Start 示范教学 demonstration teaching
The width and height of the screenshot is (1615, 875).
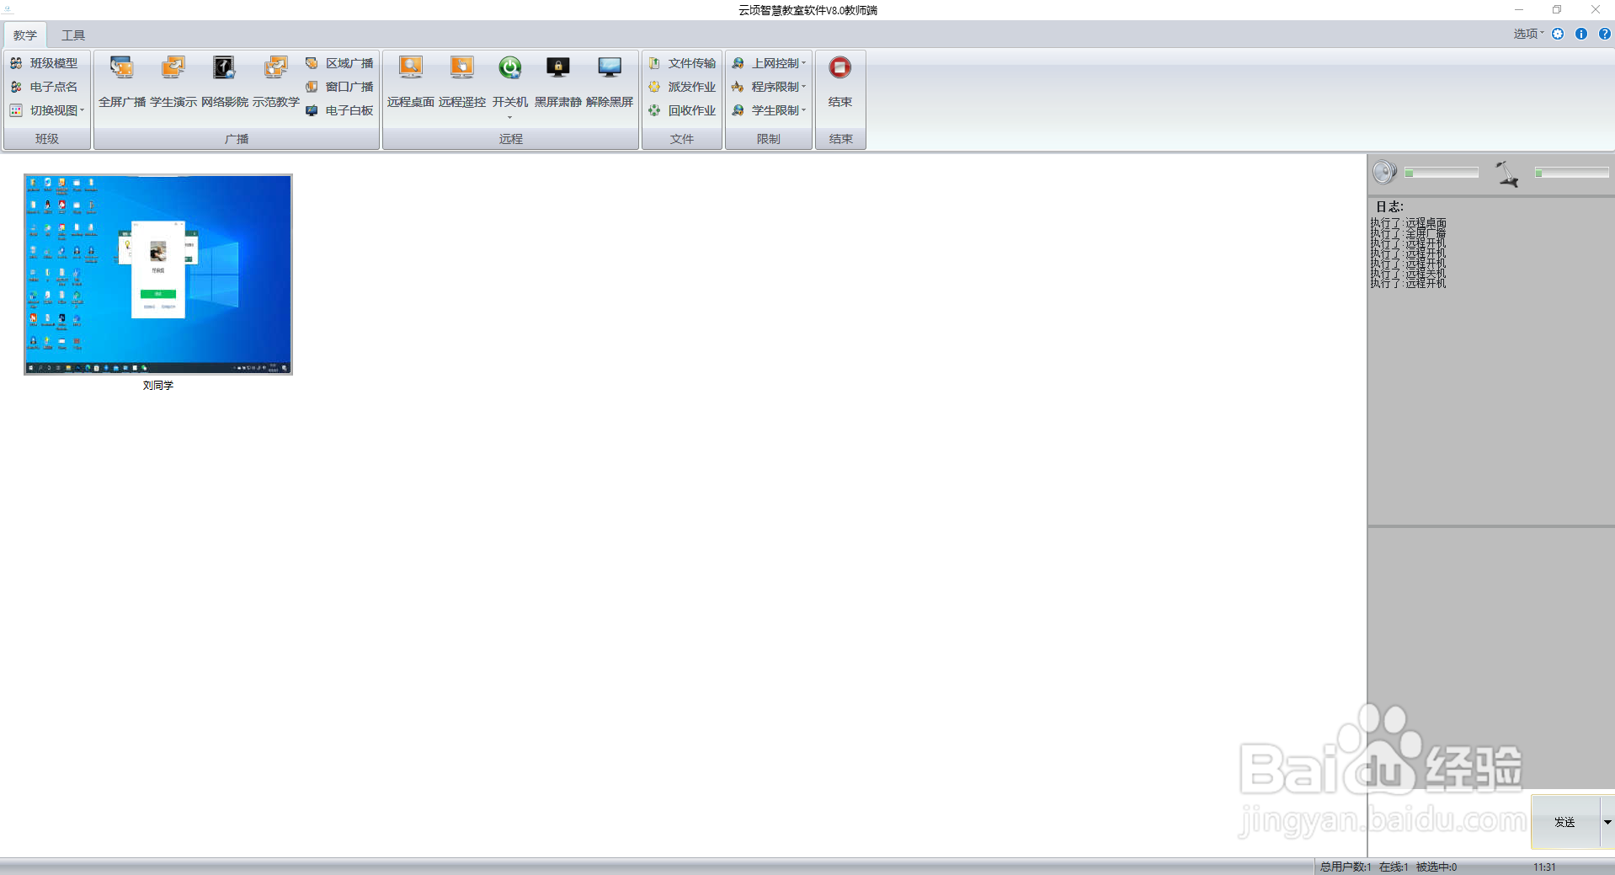tap(276, 82)
